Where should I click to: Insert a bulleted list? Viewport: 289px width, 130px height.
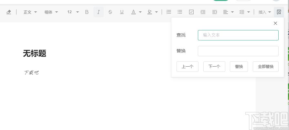(180, 12)
